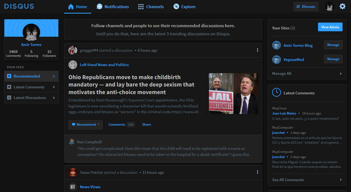
Task: Open the settings gear icon
Action: tap(342, 6)
